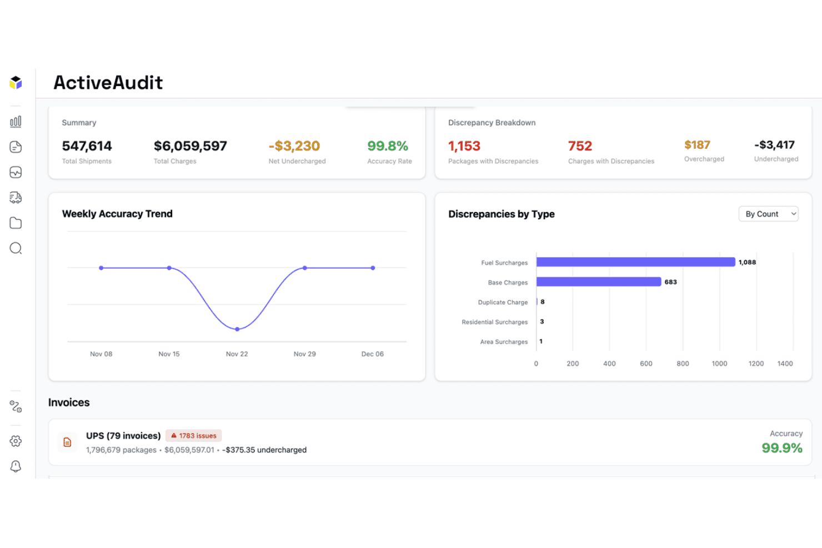Screen dimensions: 822x548
Task: Click the Weekly Accuracy Trend heading
Action: 117,214
